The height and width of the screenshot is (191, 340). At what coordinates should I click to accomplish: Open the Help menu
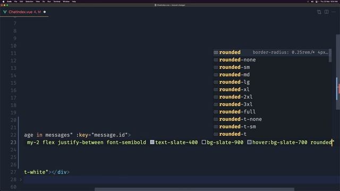[x=74, y=2]
